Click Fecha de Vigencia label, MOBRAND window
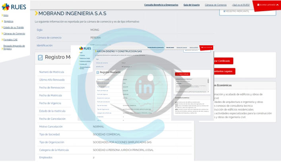 [x=50, y=103]
